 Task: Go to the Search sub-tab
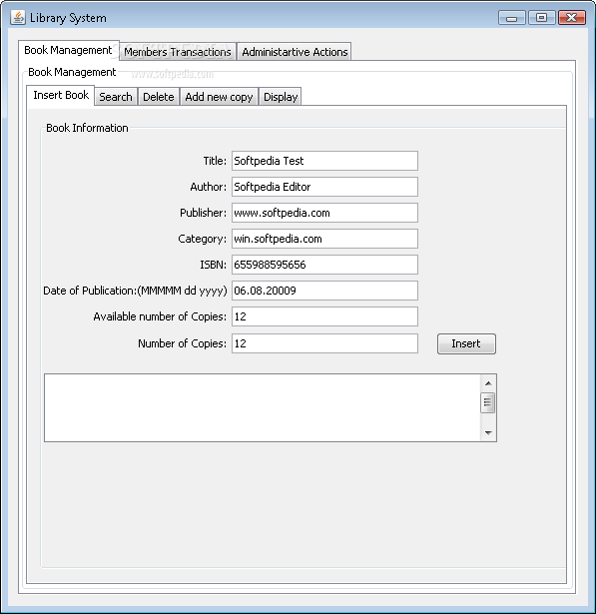(x=116, y=97)
